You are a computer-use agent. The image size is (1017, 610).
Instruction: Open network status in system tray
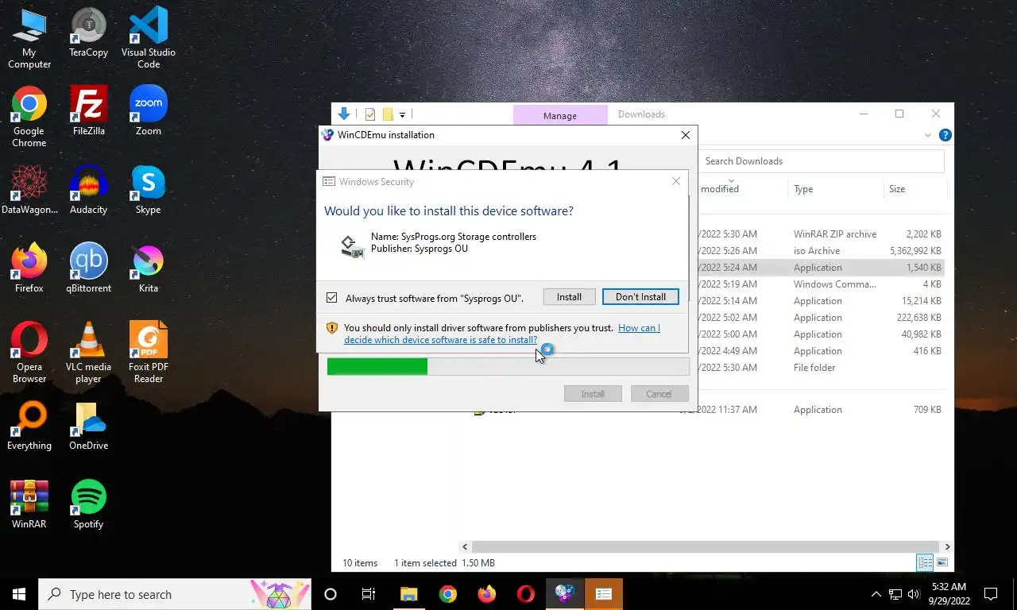895,594
